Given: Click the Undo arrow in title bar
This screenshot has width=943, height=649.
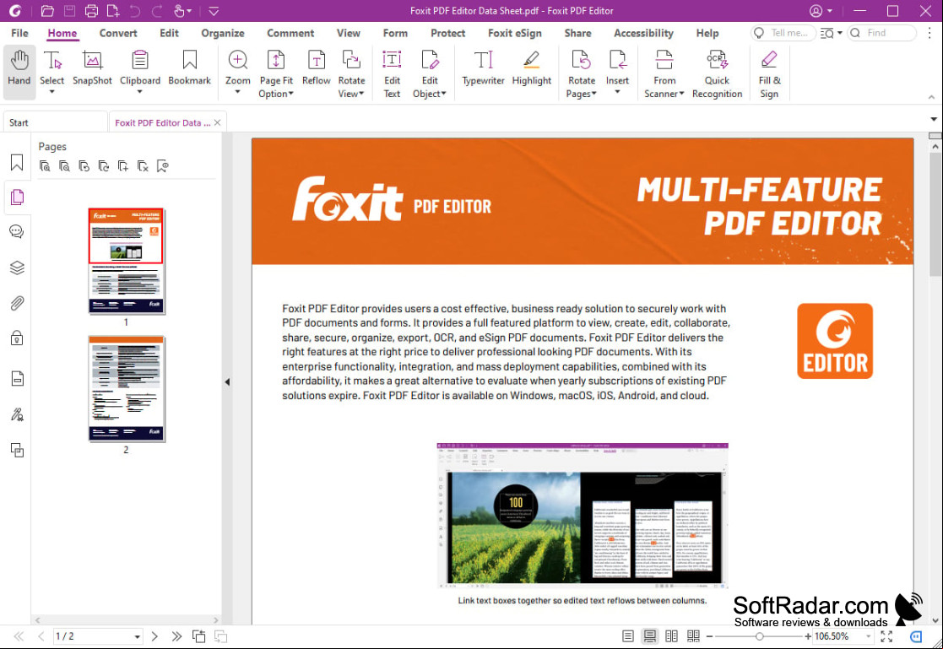Looking at the screenshot, I should click(135, 11).
